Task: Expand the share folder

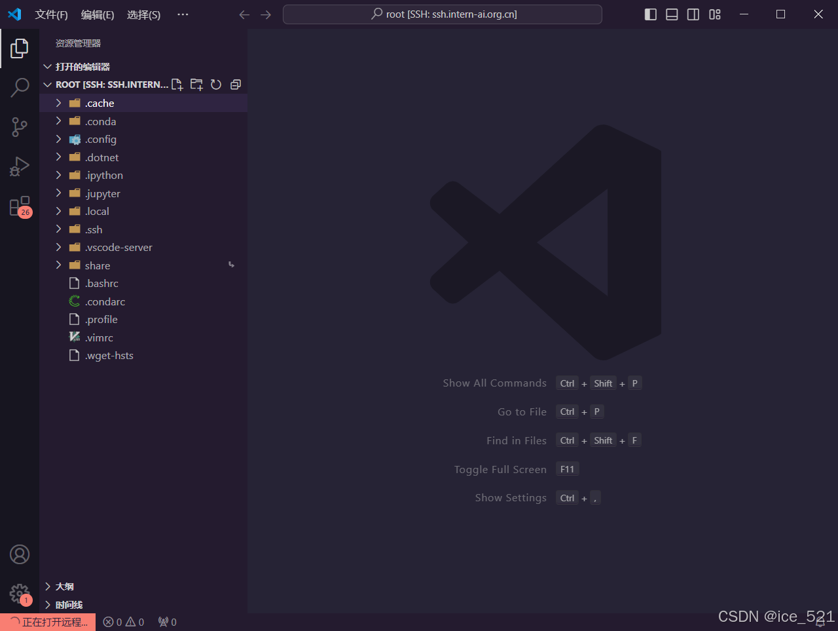Action: click(x=143, y=265)
